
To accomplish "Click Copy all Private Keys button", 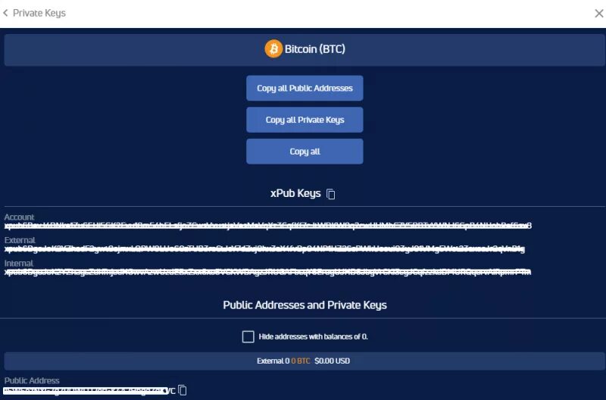I will [x=305, y=120].
